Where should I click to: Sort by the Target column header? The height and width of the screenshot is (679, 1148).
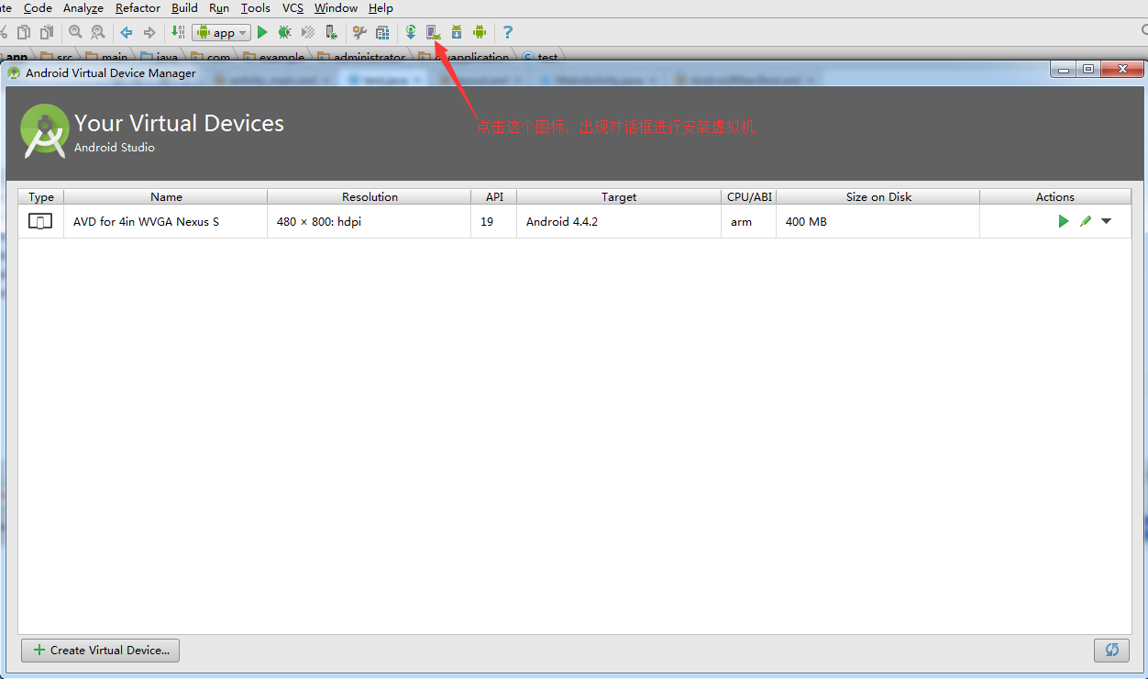(619, 196)
